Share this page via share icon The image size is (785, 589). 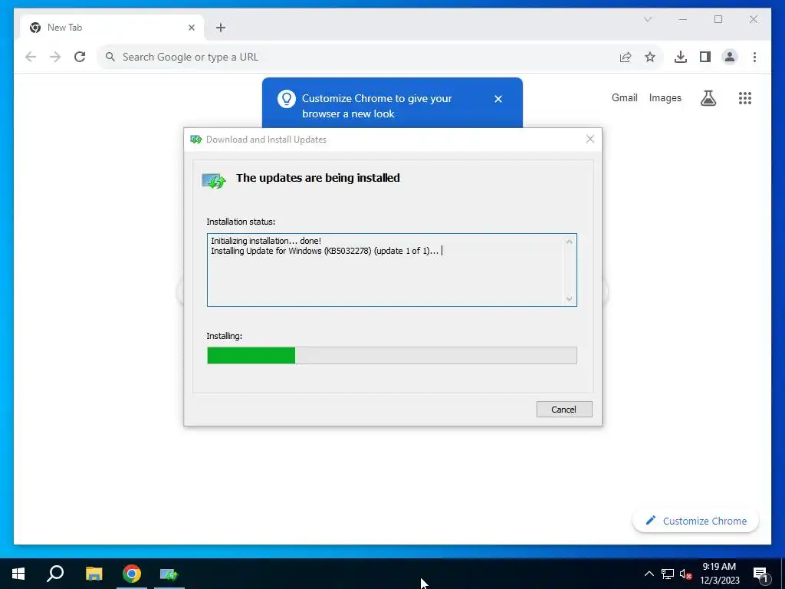pos(626,57)
